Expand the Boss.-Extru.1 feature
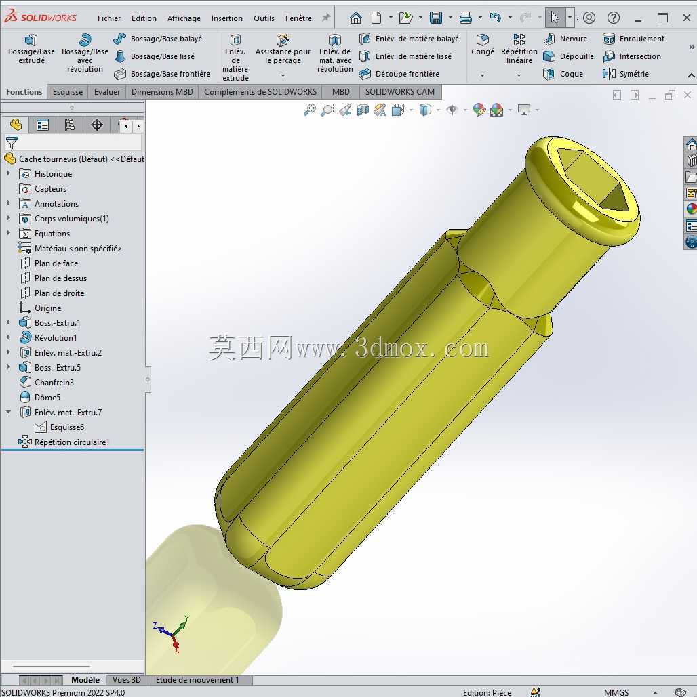Screen dimensions: 697x697 pos(8,322)
